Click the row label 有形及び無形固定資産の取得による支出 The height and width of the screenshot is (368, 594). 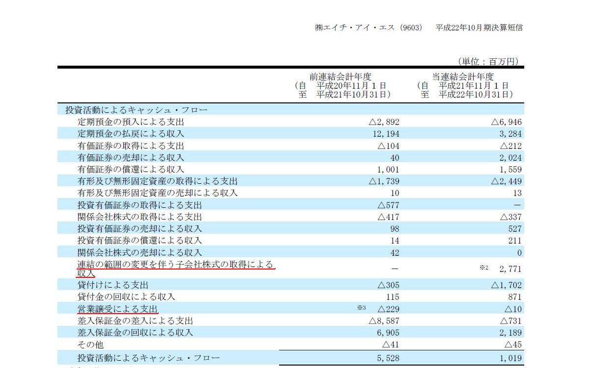pyautogui.click(x=157, y=181)
